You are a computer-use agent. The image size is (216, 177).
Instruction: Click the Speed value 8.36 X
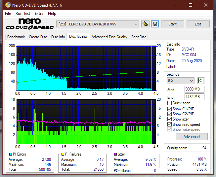click(201, 169)
